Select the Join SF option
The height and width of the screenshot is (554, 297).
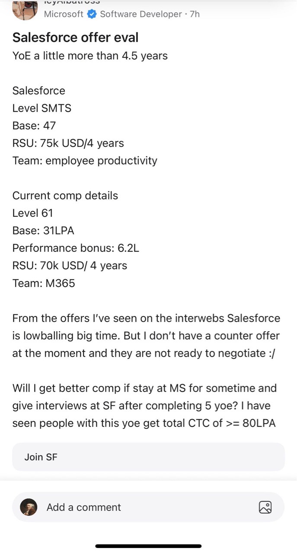148,457
